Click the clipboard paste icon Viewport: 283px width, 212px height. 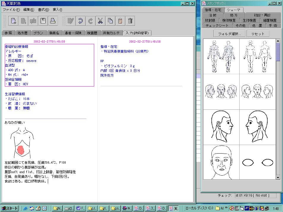coord(120,21)
